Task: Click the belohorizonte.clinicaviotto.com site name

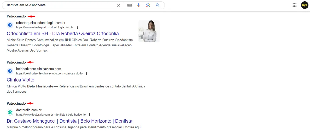Action: pyautogui.click(x=39, y=69)
